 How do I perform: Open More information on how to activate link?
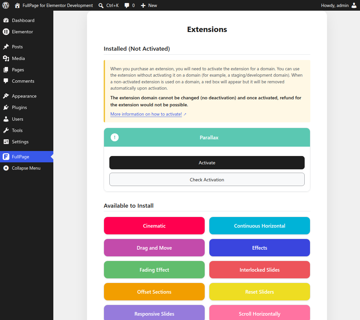tap(146, 114)
